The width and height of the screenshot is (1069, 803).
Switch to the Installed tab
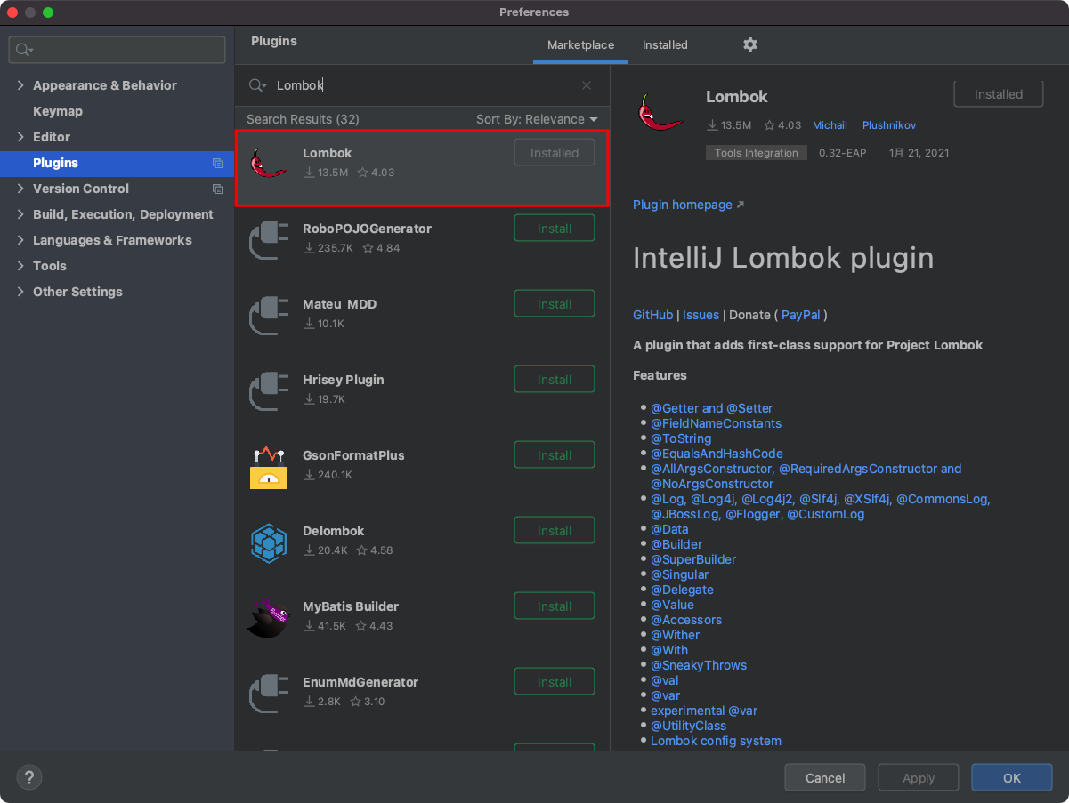[664, 45]
